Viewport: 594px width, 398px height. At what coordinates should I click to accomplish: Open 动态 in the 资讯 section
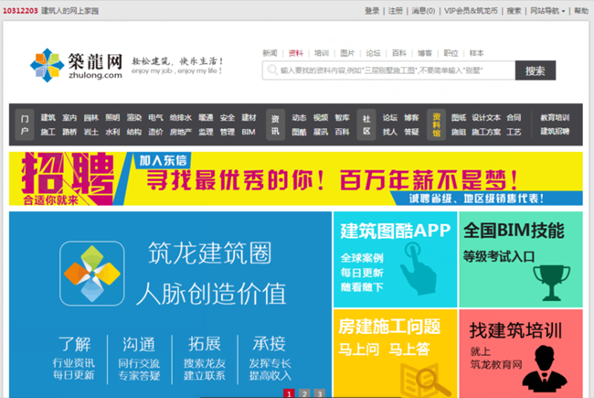(299, 118)
